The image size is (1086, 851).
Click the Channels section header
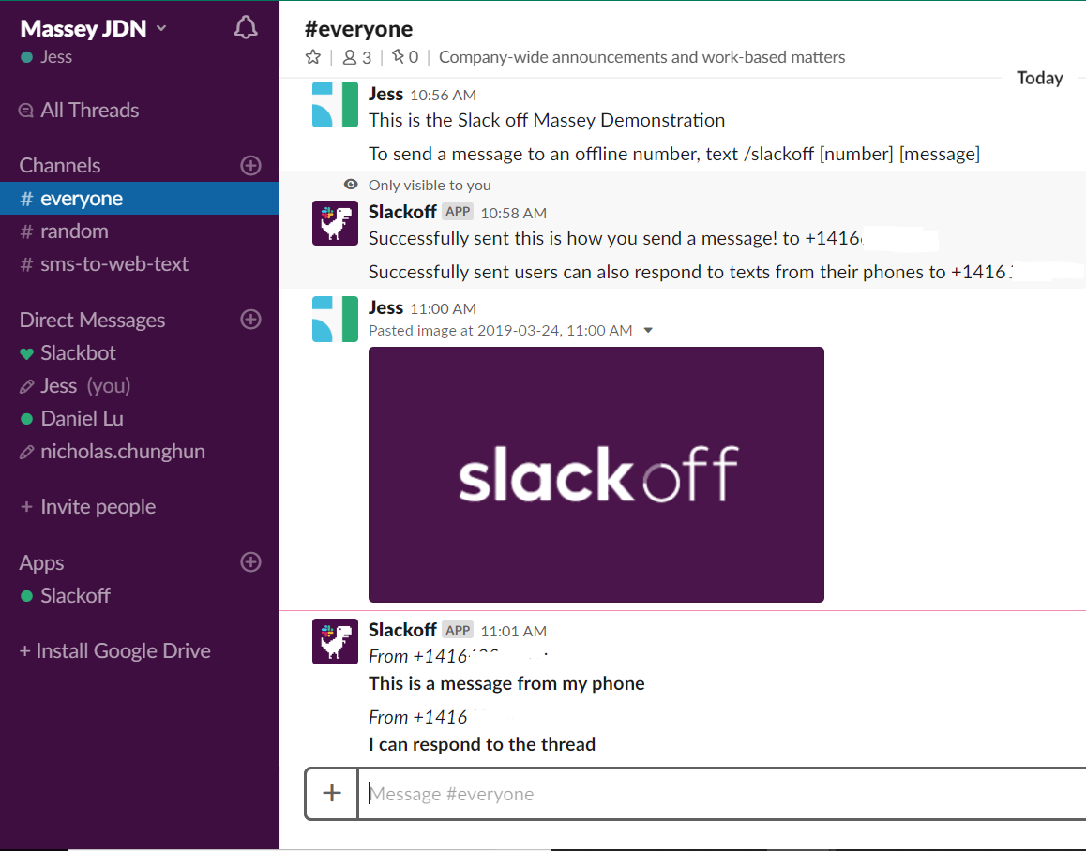point(60,166)
